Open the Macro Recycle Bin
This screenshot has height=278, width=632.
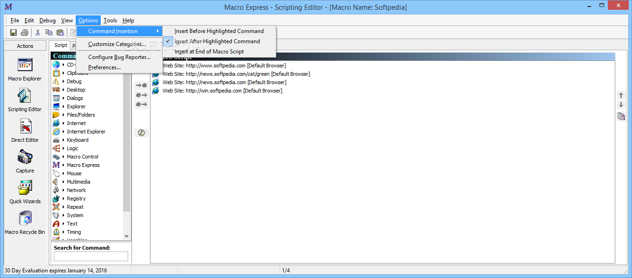coord(25,223)
